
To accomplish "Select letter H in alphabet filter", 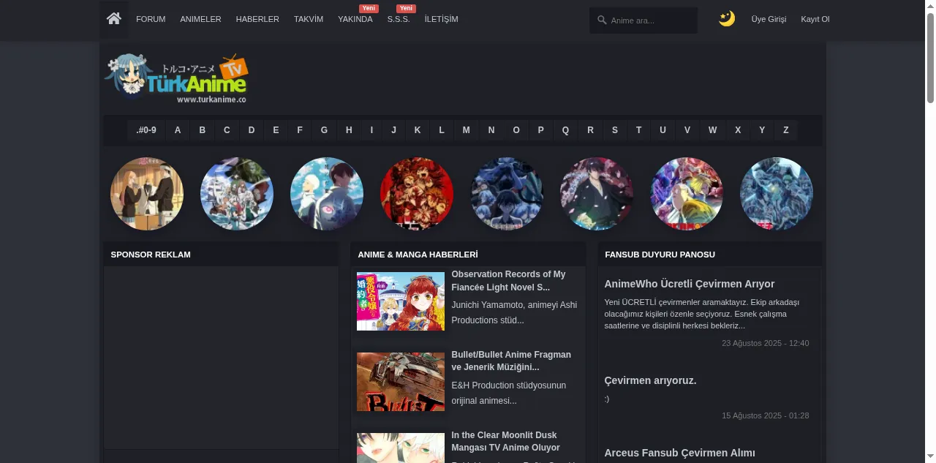I will tap(349, 130).
